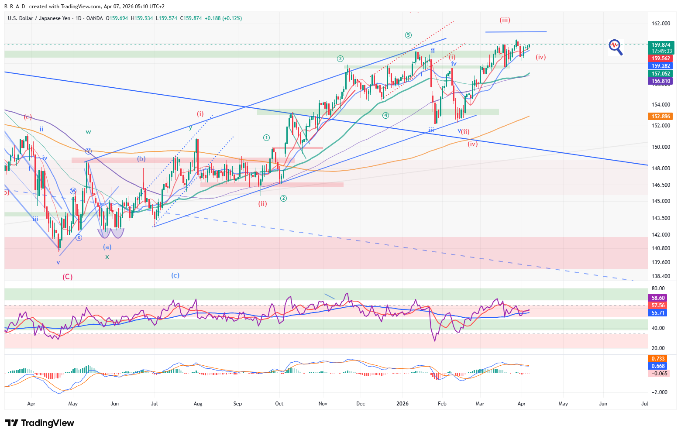
Task: Select the green circled 1 wave marker
Action: 266,138
